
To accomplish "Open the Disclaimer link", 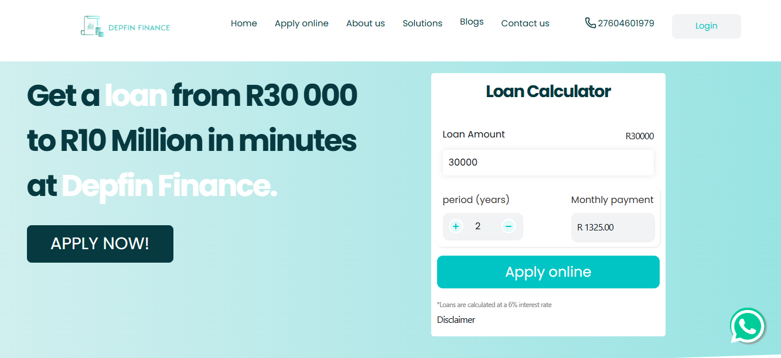I will 456,320.
